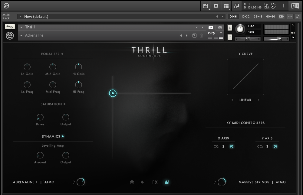Open the FX page
Image resolution: width=303 pixels, height=195 pixels.
click(x=155, y=182)
